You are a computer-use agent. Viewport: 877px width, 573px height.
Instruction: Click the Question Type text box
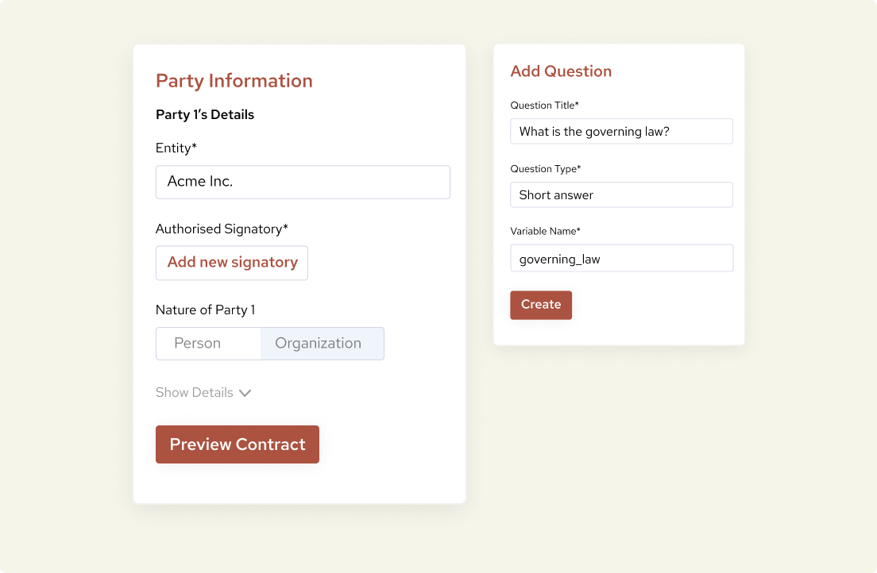[x=621, y=194]
